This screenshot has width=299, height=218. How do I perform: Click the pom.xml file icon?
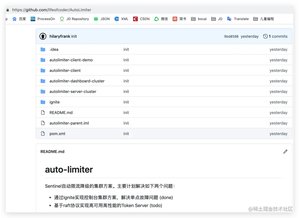click(43, 134)
